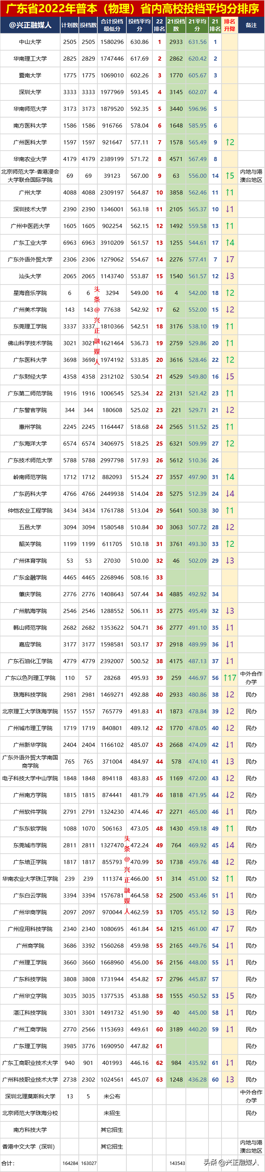Select "佛山科学技术学院"

click(30, 344)
